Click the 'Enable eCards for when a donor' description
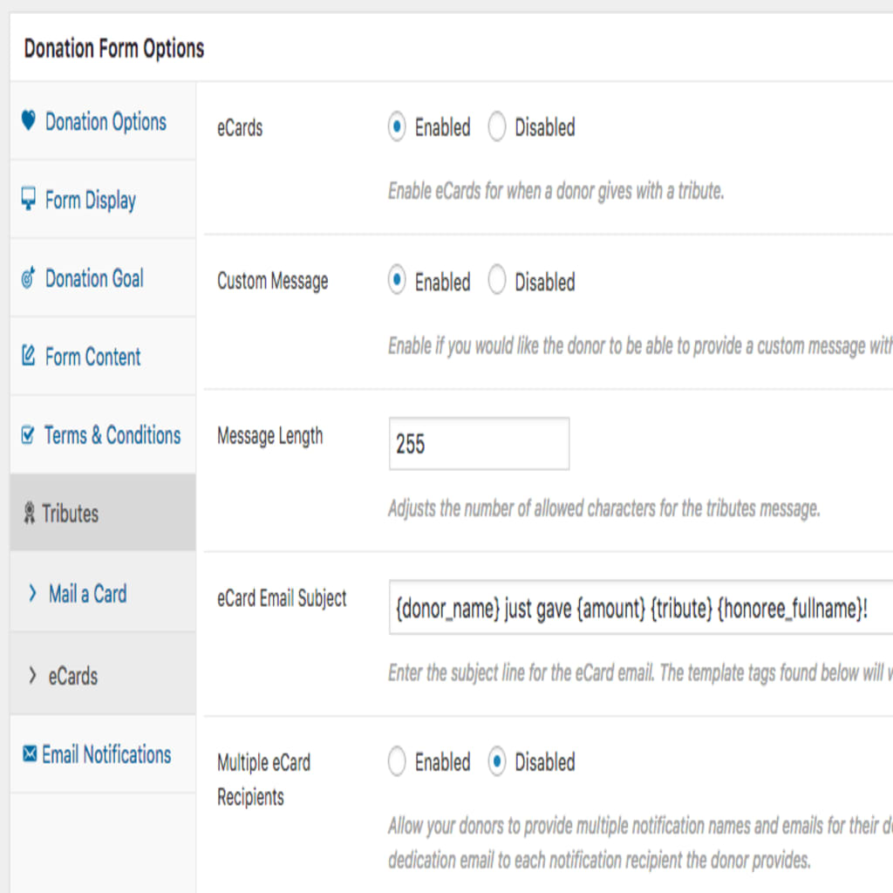 [x=556, y=191]
